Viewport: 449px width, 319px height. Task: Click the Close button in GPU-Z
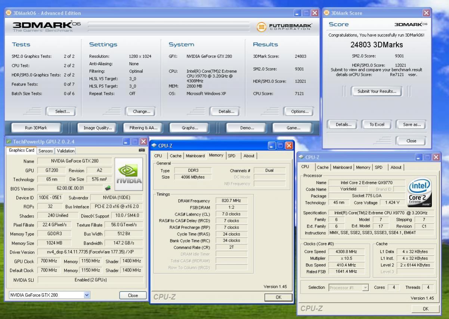click(133, 295)
